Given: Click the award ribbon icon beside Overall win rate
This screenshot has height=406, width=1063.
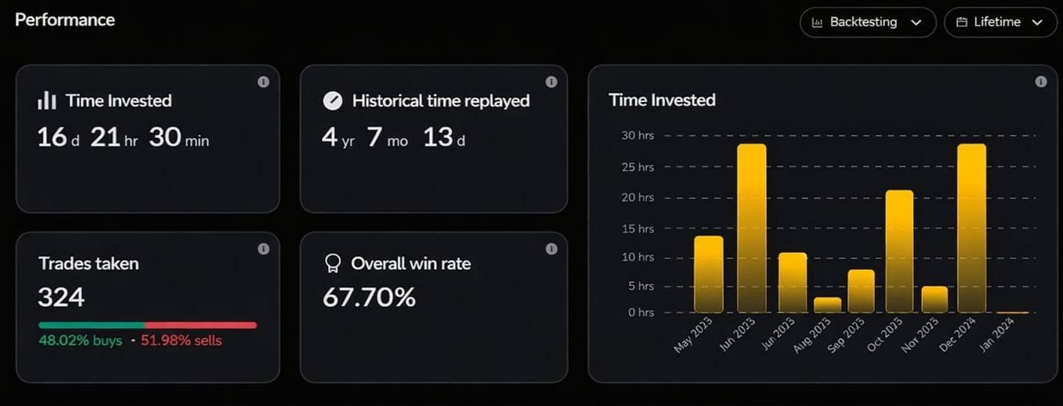Looking at the screenshot, I should pos(333,263).
